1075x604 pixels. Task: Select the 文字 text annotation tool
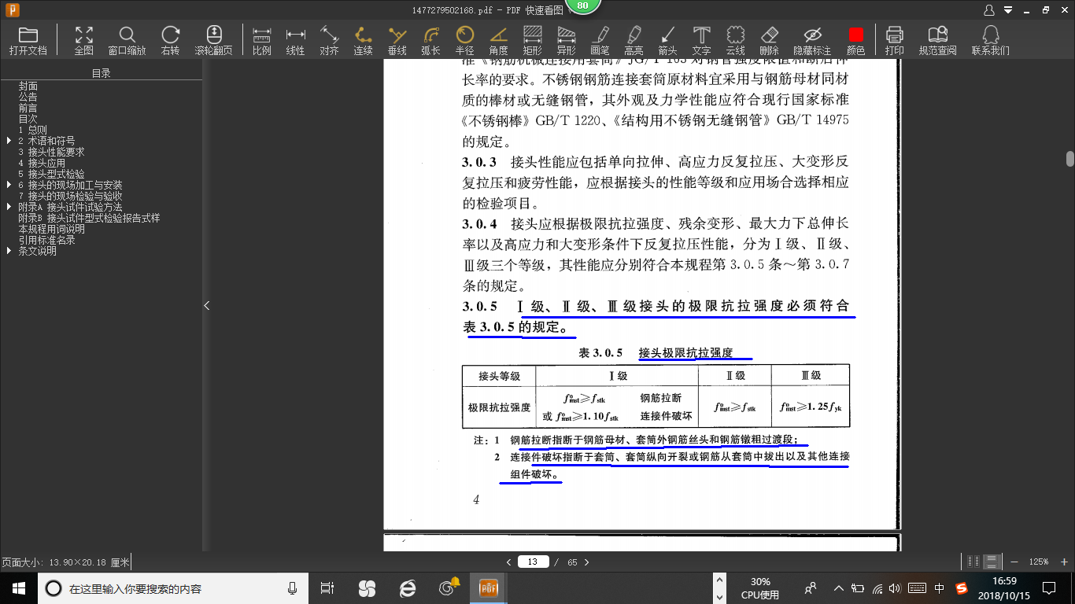click(x=701, y=41)
